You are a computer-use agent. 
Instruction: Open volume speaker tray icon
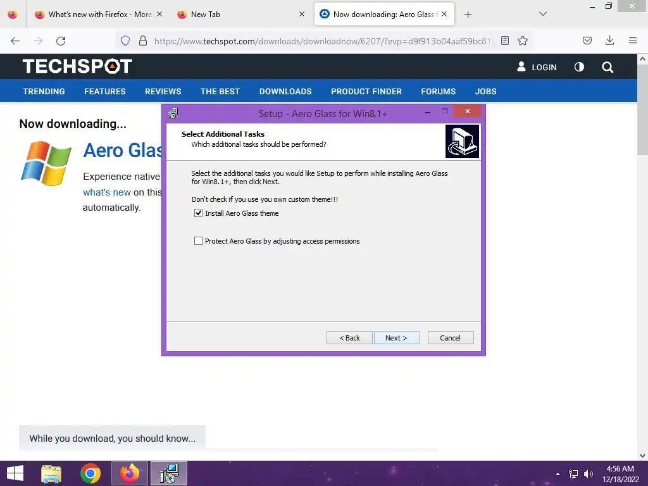pyautogui.click(x=589, y=474)
